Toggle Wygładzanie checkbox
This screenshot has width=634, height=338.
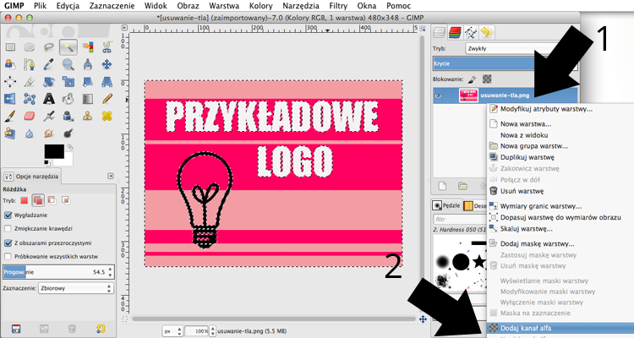click(8, 215)
